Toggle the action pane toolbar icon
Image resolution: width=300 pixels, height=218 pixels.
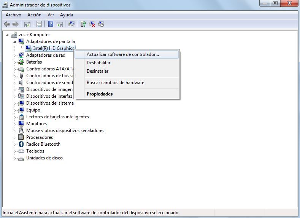coord(60,24)
